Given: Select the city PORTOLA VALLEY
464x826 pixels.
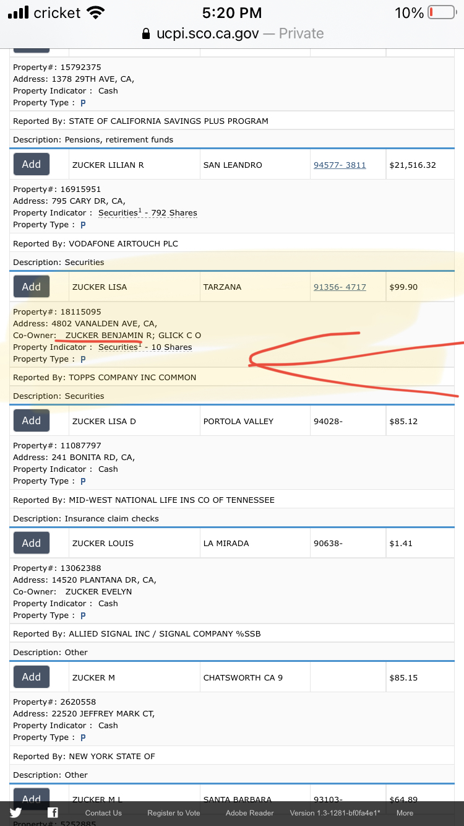Looking at the screenshot, I should [238, 421].
